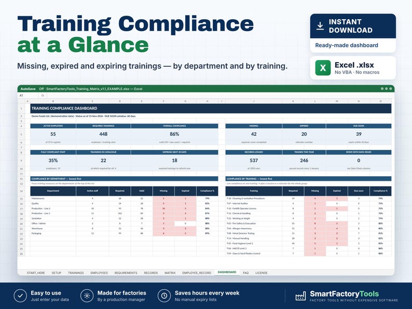Click the green Excel X icon
The image size is (412, 309).
tap(323, 68)
